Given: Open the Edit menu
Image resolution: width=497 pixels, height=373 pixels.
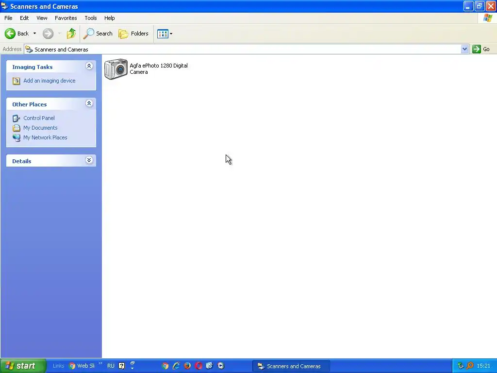Looking at the screenshot, I should click(x=24, y=18).
